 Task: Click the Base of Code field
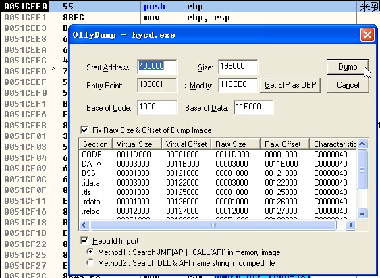coord(157,107)
